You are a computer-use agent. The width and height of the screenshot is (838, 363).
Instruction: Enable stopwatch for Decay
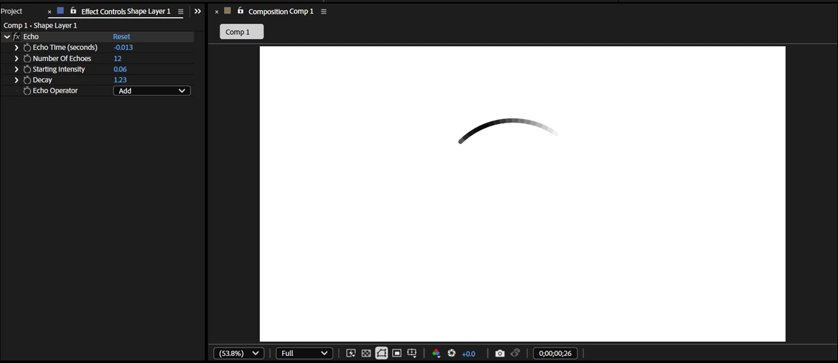(27, 80)
